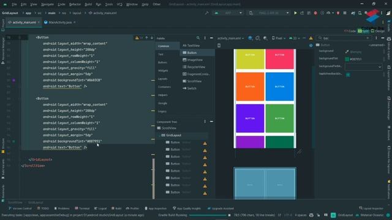Click the editor warnings indicator triangle
This screenshot has width=392, height=220.
137,38
